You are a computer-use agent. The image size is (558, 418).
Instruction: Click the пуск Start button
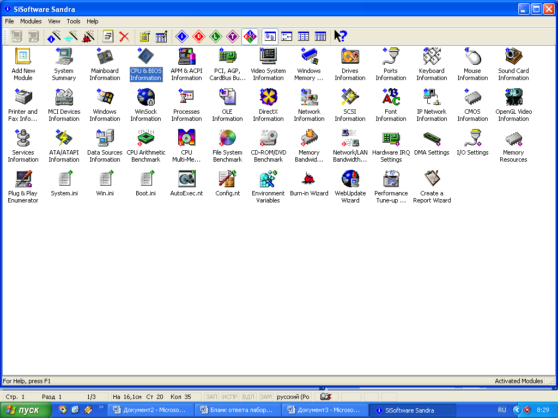click(x=26, y=410)
